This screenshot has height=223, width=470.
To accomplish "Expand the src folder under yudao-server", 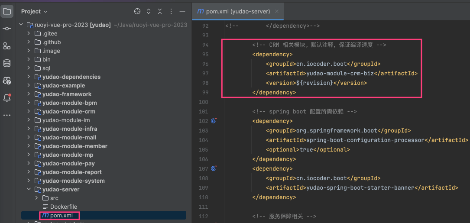I will [x=37, y=198].
